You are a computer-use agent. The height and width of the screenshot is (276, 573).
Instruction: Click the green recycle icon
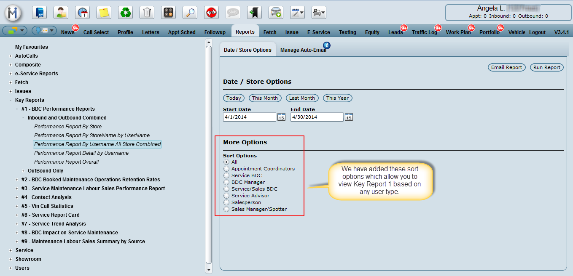pyautogui.click(x=125, y=13)
